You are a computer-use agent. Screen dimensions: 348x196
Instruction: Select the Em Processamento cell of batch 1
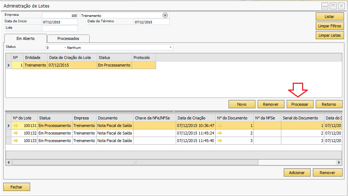[x=114, y=65]
